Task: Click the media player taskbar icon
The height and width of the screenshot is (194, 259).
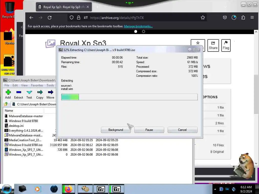Action: pos(37,189)
